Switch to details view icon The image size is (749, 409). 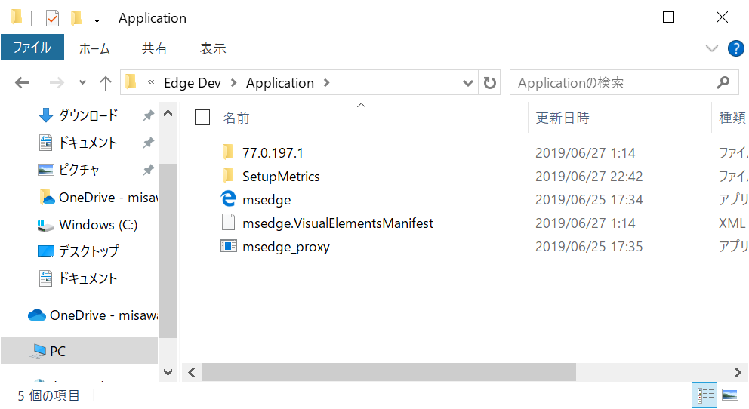coord(706,395)
